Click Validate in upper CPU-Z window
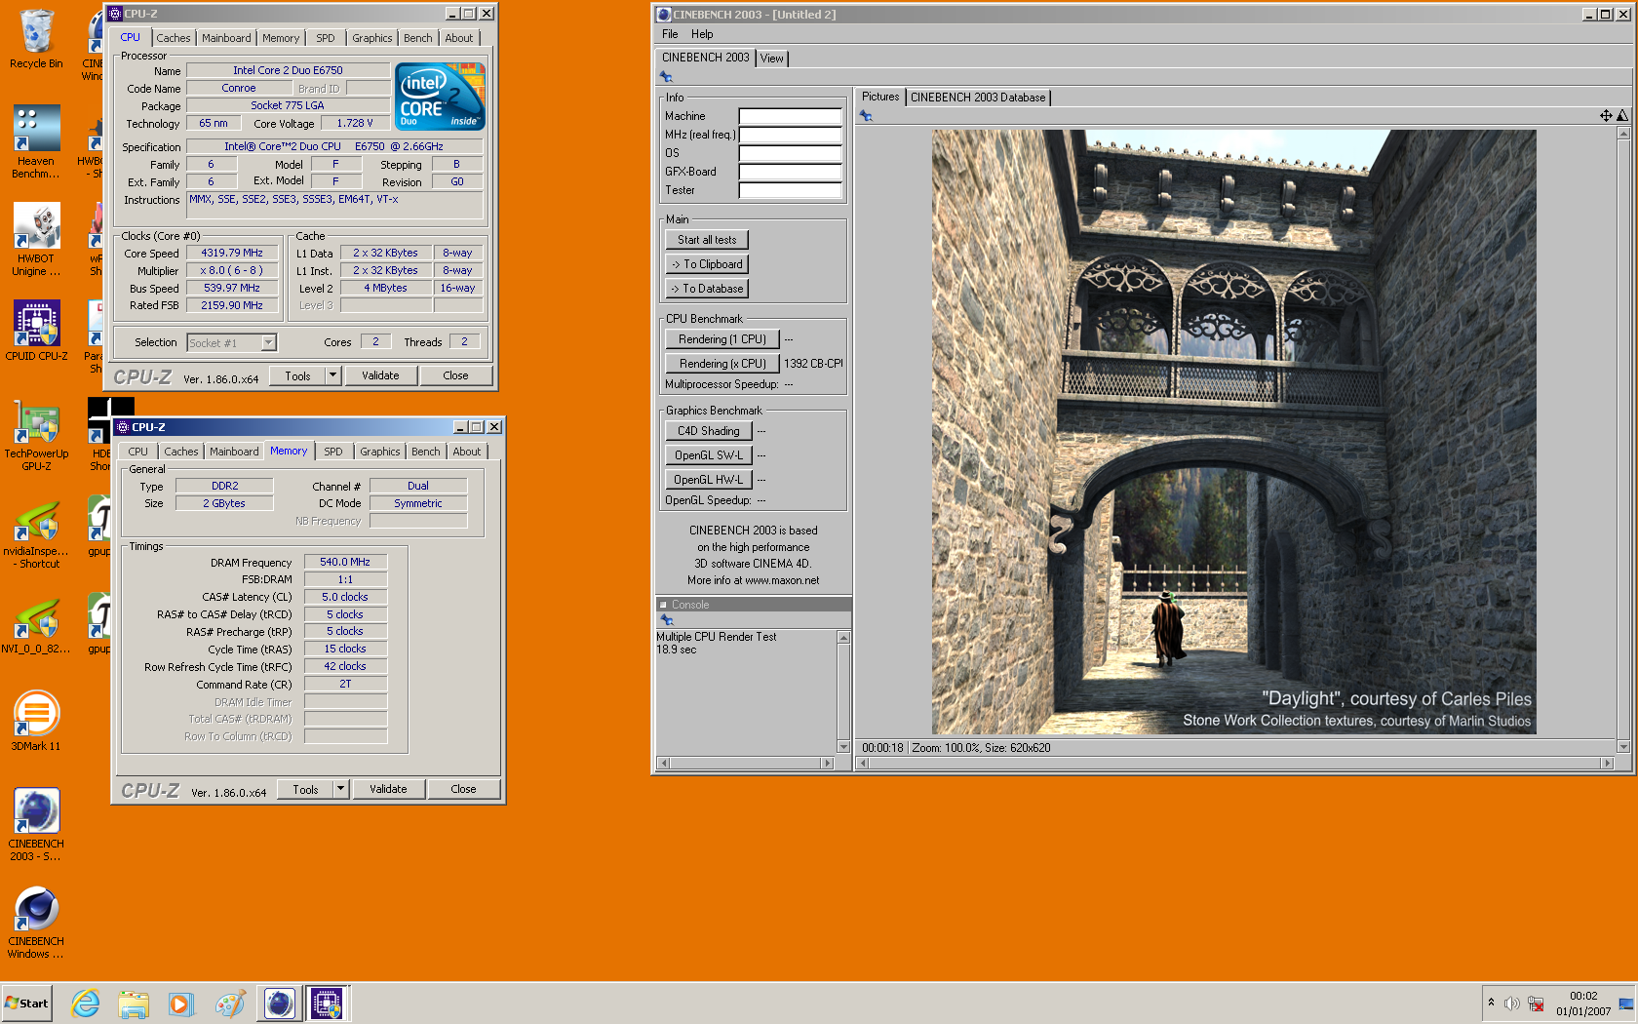This screenshot has width=1638, height=1024. [380, 375]
